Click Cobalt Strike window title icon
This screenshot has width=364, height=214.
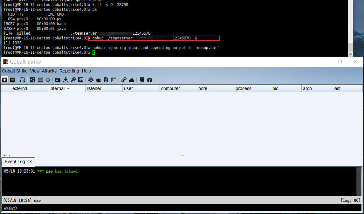click(x=6, y=62)
